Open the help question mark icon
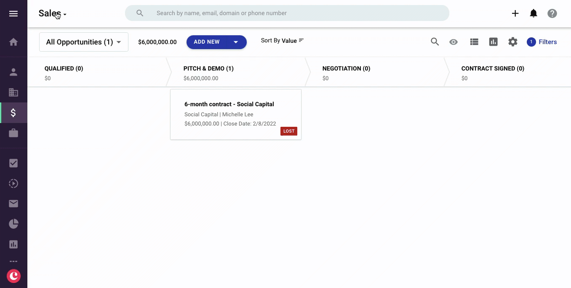 point(552,13)
